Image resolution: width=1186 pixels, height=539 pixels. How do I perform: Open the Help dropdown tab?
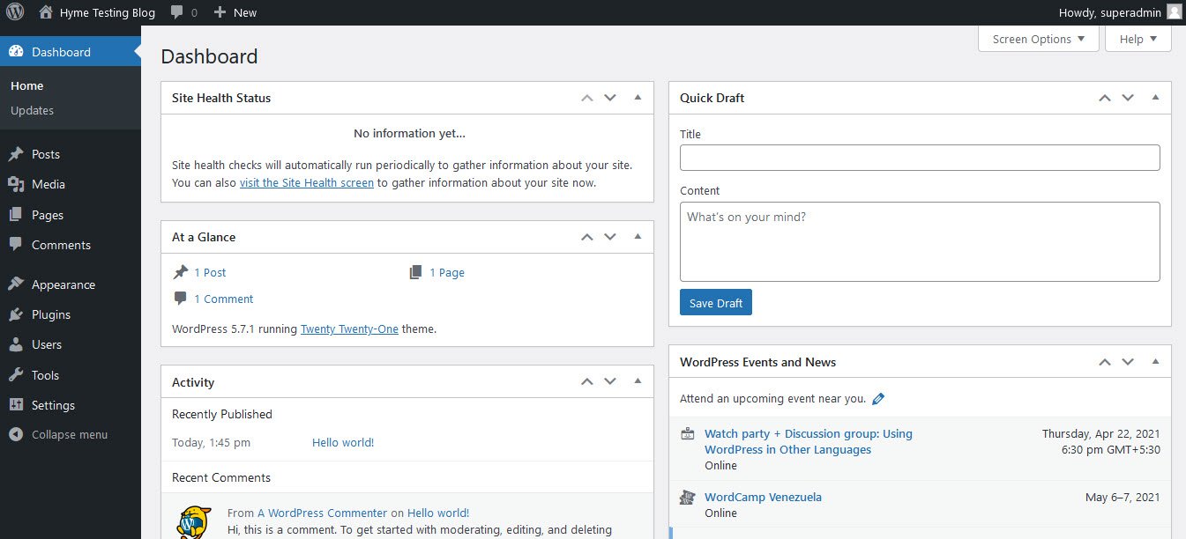coord(1138,39)
